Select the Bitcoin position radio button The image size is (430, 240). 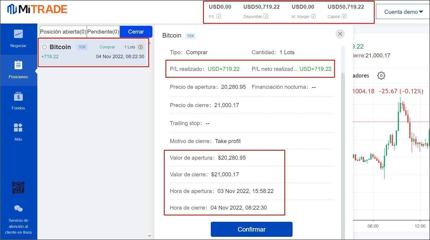(44, 47)
